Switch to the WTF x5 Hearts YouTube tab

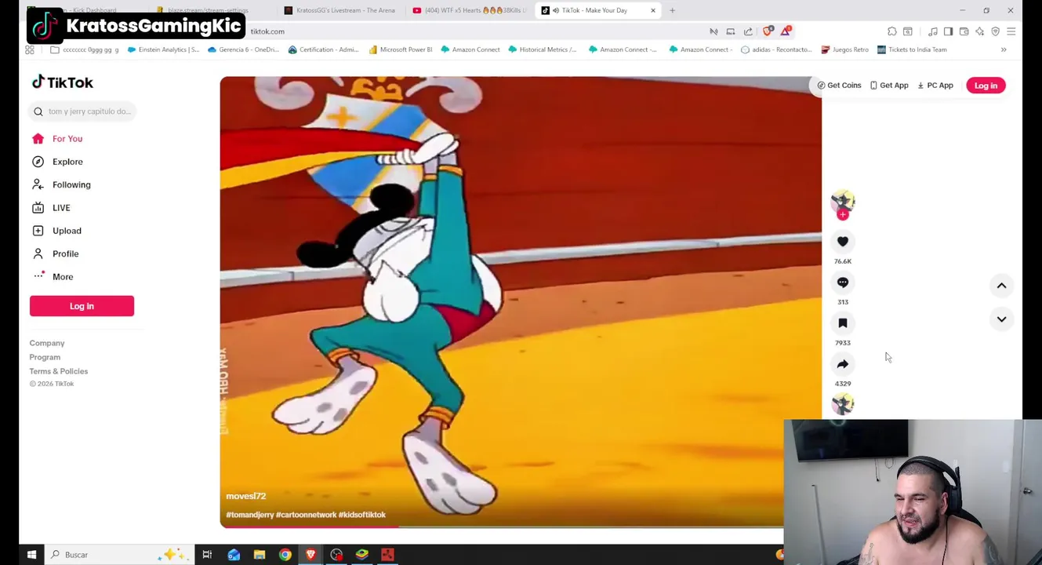click(x=469, y=10)
